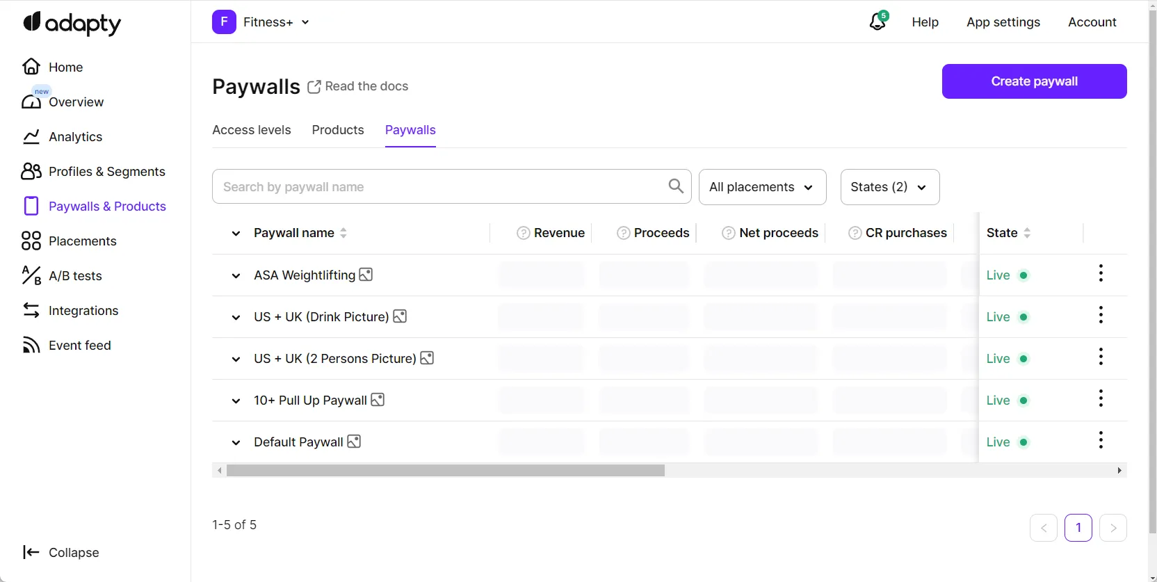Click the Event feed sidebar icon

(31, 345)
